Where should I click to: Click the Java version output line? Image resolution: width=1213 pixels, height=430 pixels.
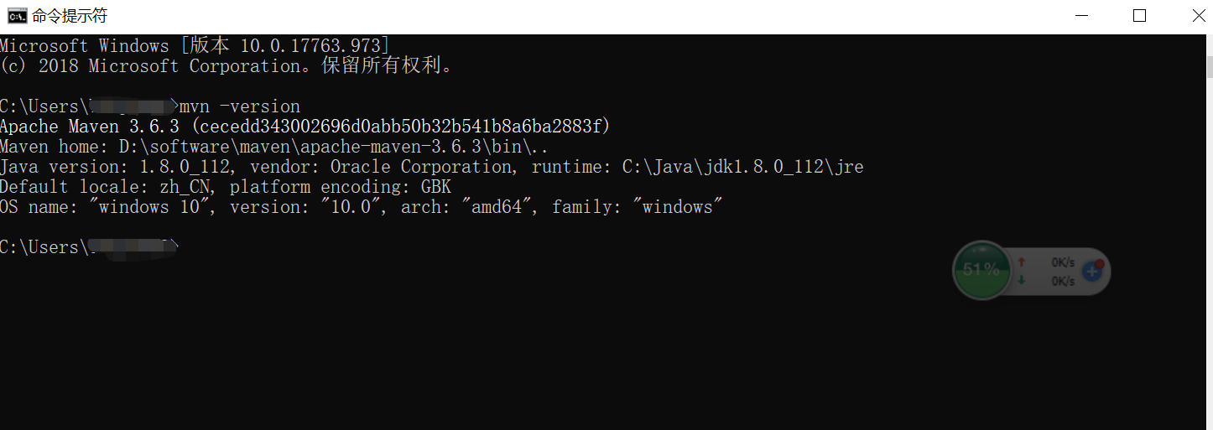(431, 167)
